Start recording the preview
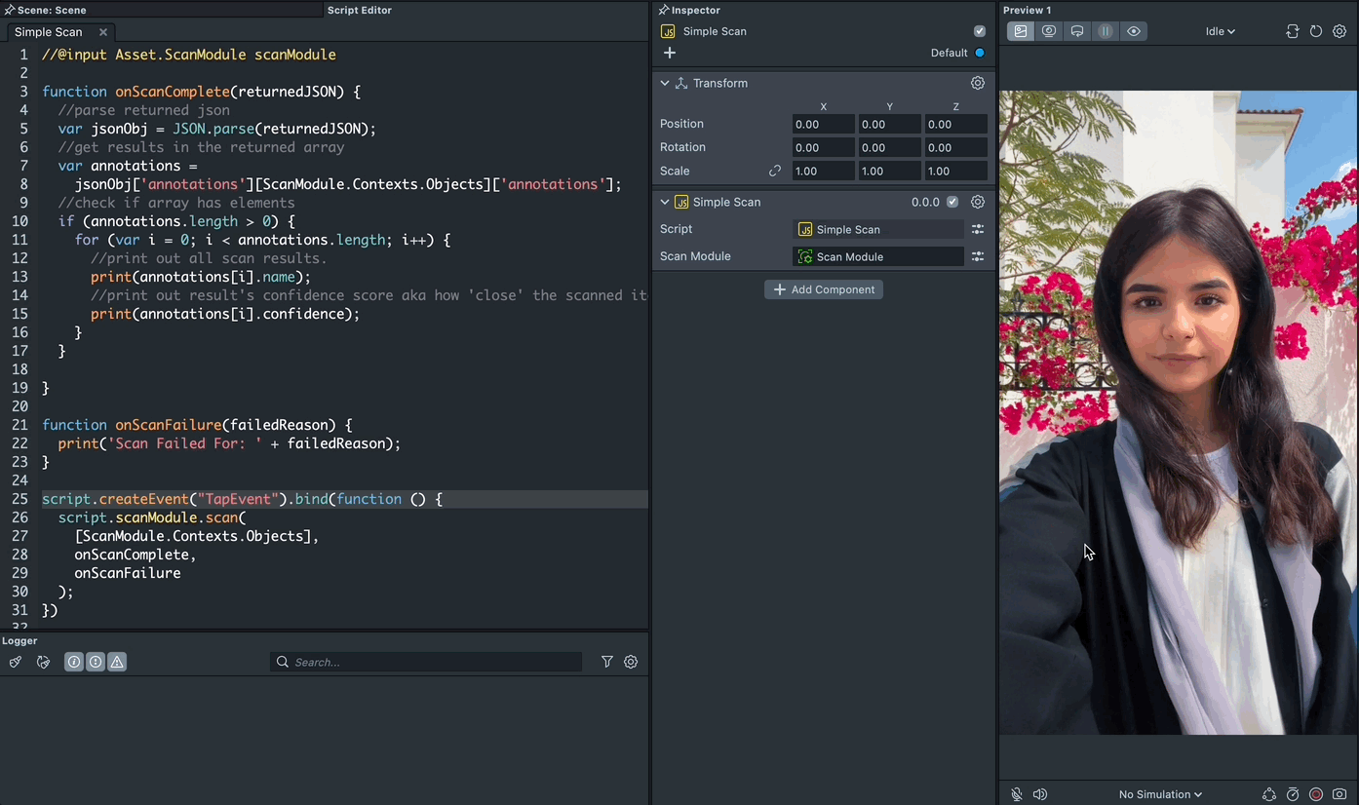Viewport: 1359px width, 805px height. pyautogui.click(x=1316, y=794)
